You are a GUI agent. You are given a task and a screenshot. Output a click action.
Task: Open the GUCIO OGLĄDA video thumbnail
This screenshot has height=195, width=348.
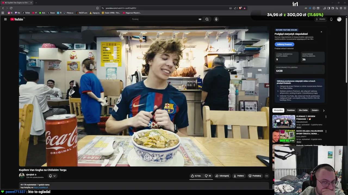(x=284, y=136)
